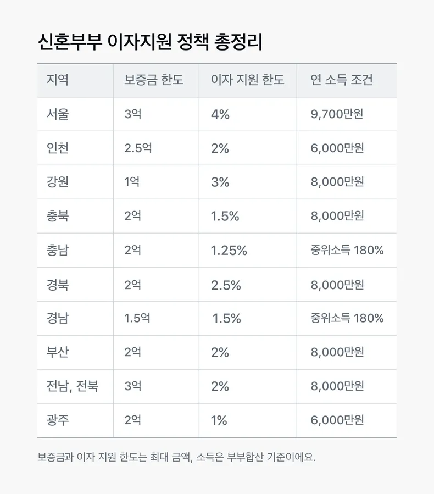
Task: Select the 보증금 한도 column header
Action: tap(155, 80)
